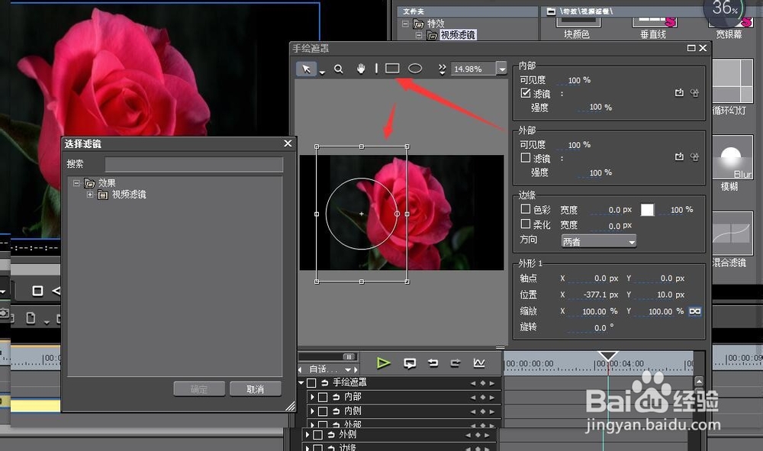
Task: Click the 确定 button
Action: pyautogui.click(x=198, y=389)
